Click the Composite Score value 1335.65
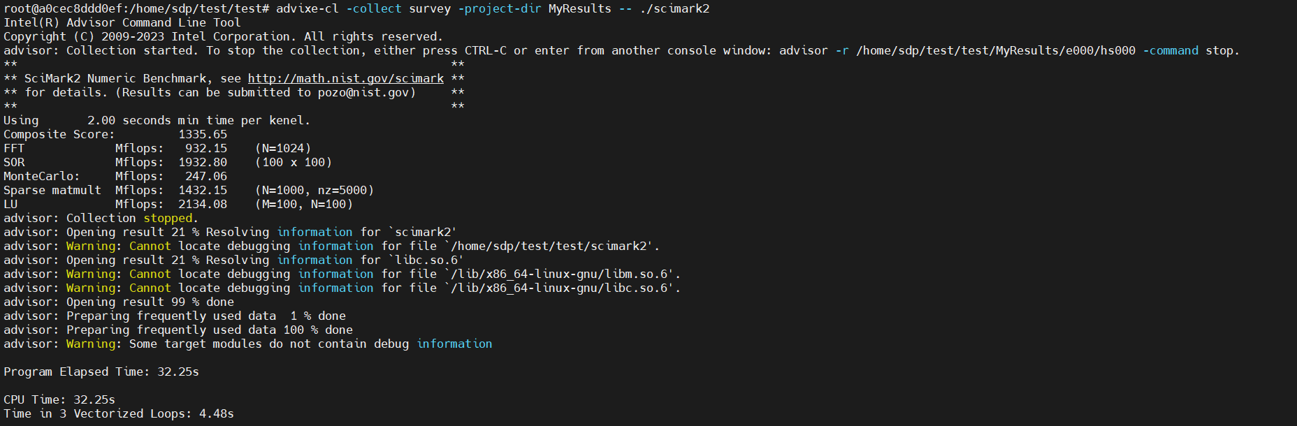Viewport: 1297px width, 426px height. pyautogui.click(x=203, y=134)
